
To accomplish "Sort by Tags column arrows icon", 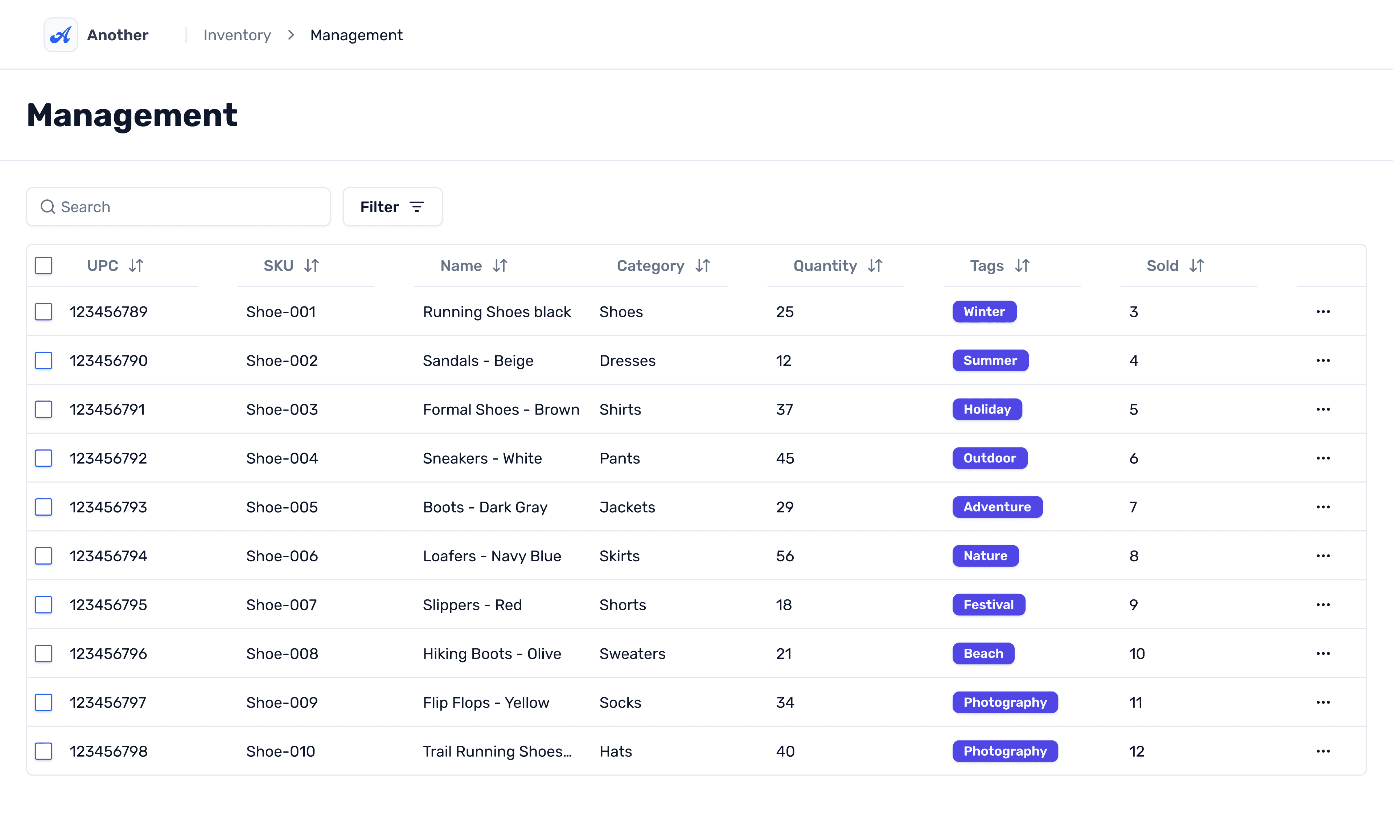I will [1022, 266].
